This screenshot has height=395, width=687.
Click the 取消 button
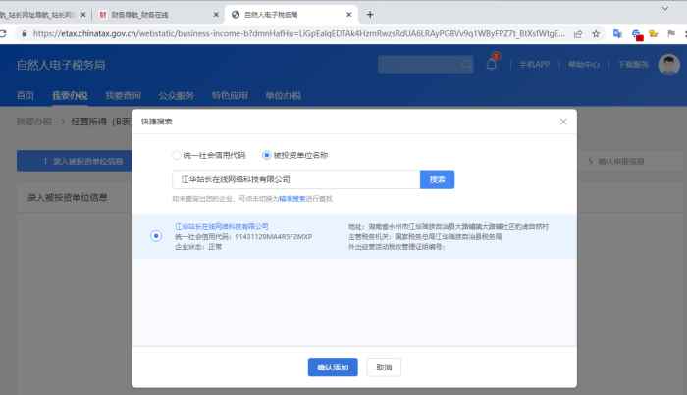(x=384, y=367)
